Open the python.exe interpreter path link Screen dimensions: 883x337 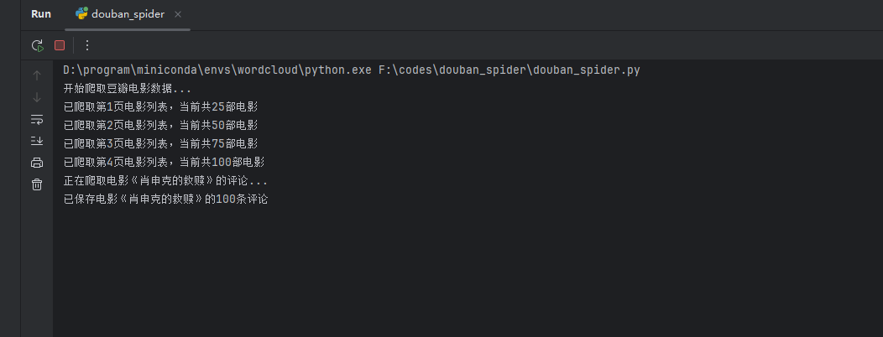(217, 70)
